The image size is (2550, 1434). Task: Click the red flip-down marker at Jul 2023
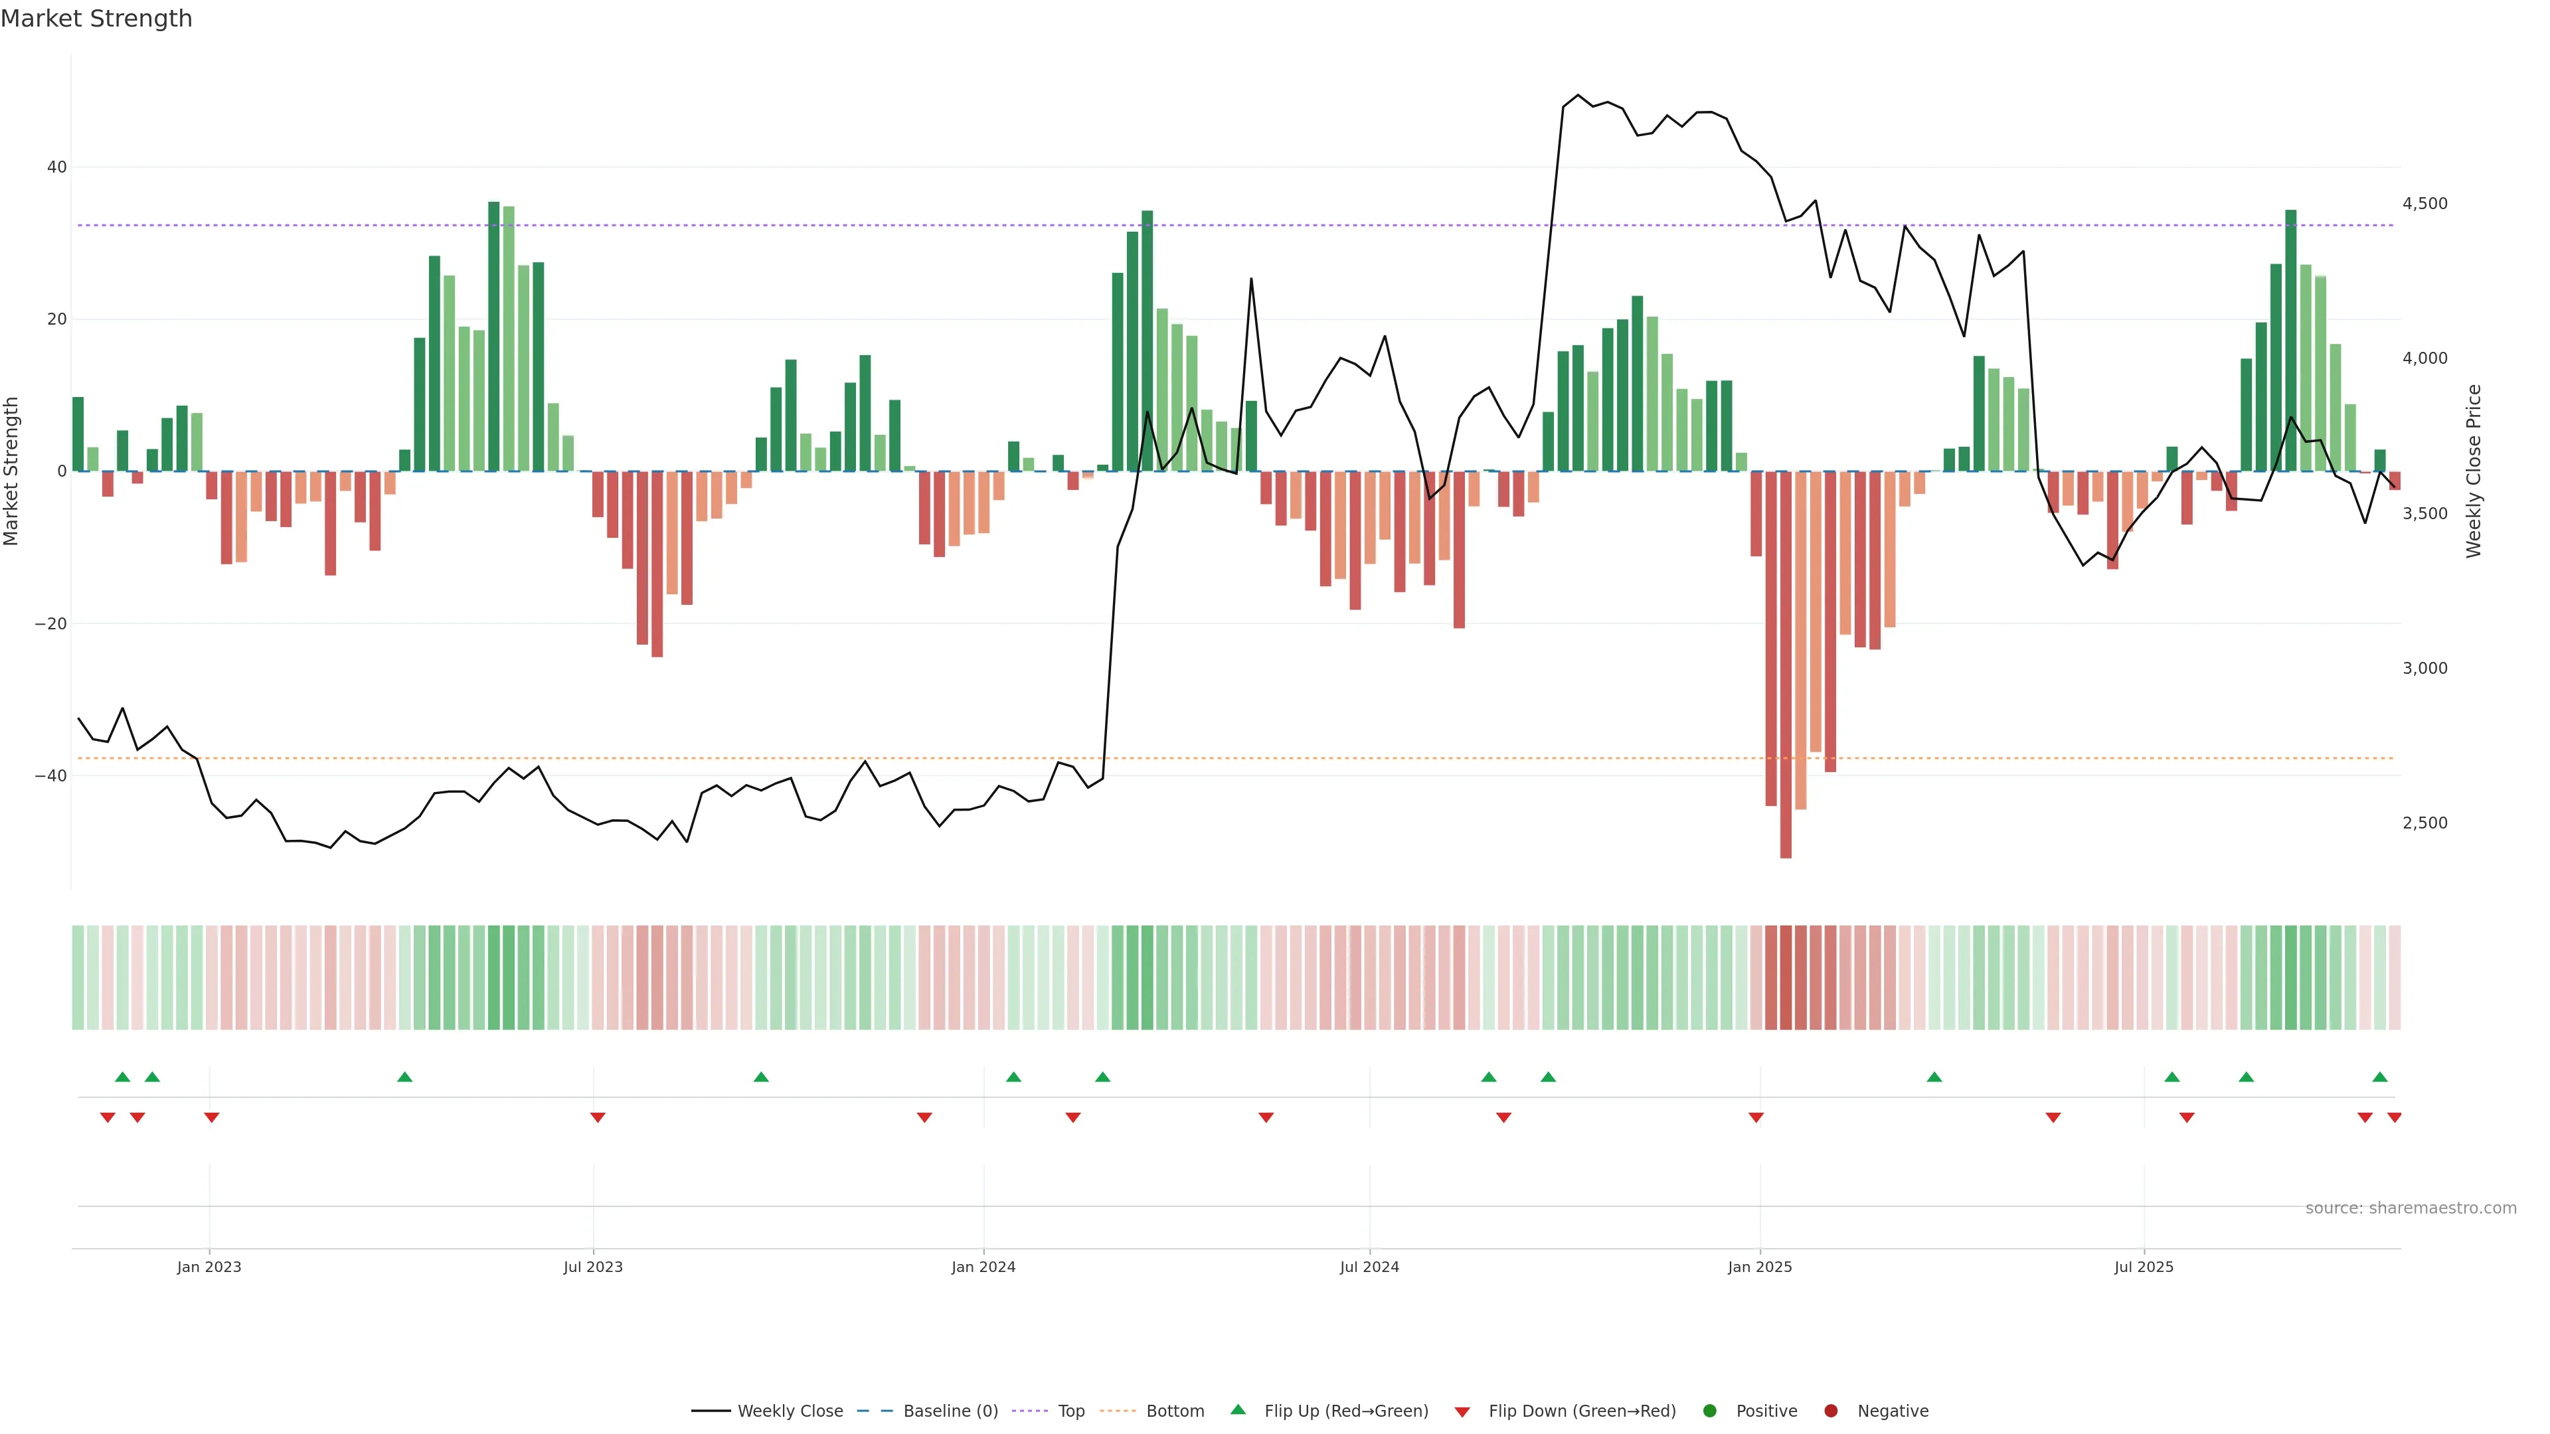[x=598, y=1117]
